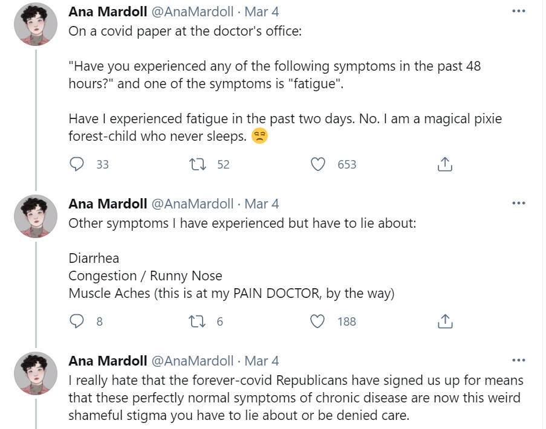Open more options on the second tweet
546x429 pixels.
(x=518, y=203)
